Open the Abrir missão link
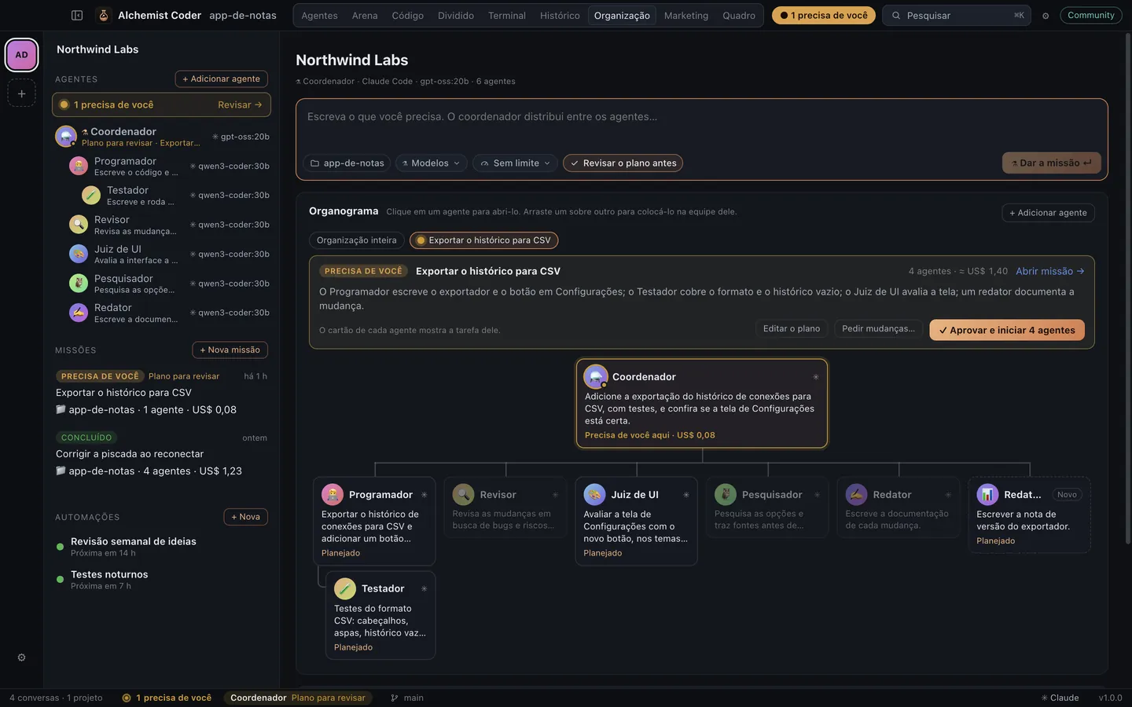This screenshot has height=707, width=1132. (x=1050, y=271)
